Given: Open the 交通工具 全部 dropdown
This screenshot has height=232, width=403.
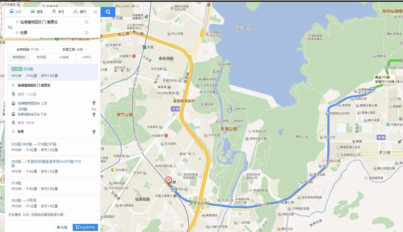Looking at the screenshot, I should pyautogui.click(x=75, y=50).
